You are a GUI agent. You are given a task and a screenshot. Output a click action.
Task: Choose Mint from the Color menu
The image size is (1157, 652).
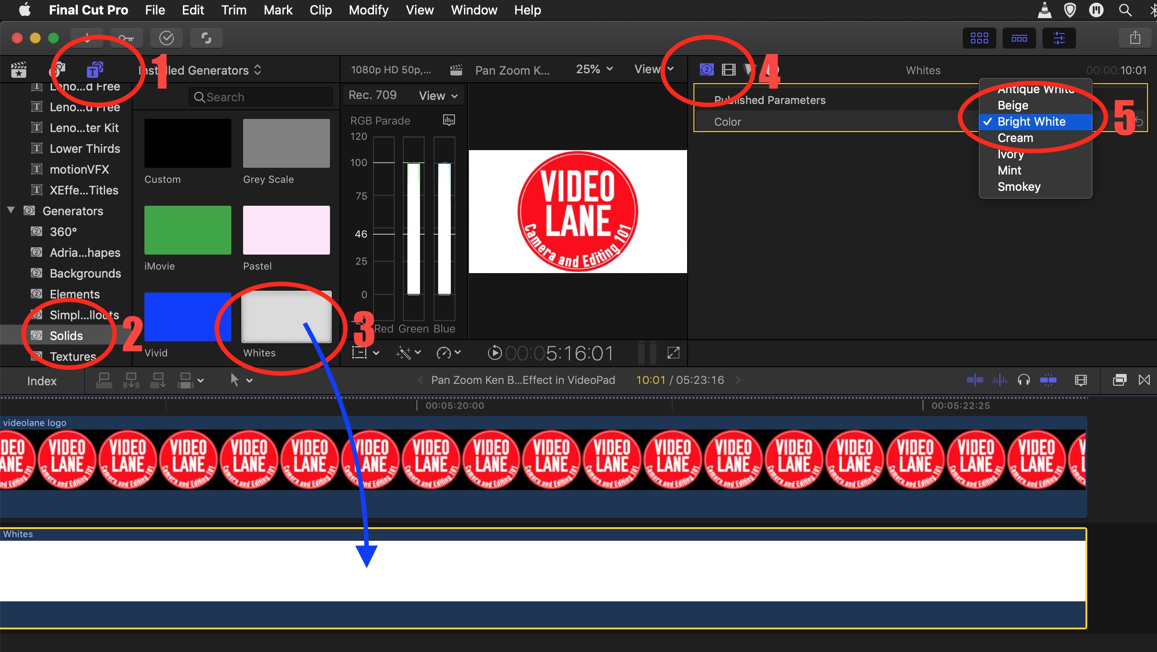(x=1036, y=170)
